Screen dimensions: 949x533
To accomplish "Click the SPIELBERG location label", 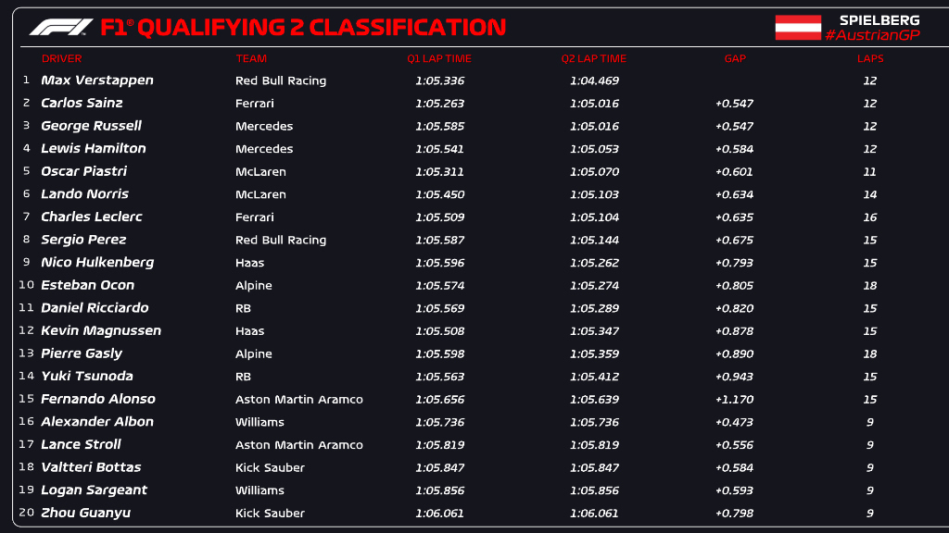I will click(x=879, y=19).
